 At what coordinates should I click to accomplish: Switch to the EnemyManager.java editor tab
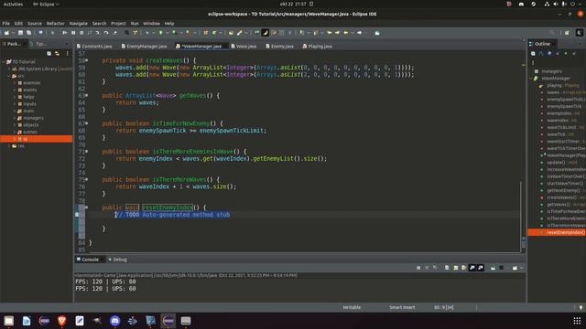pyautogui.click(x=145, y=47)
